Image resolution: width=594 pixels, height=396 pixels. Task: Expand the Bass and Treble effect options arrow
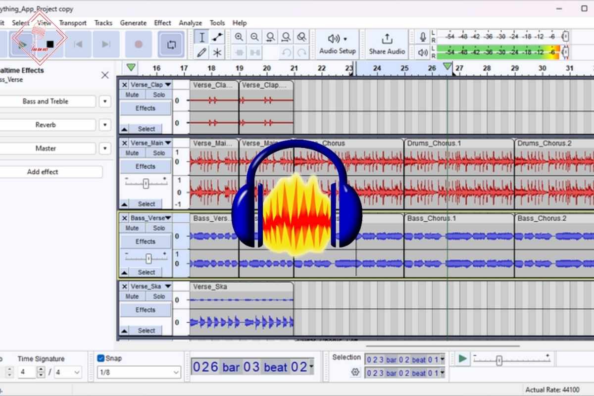click(104, 101)
